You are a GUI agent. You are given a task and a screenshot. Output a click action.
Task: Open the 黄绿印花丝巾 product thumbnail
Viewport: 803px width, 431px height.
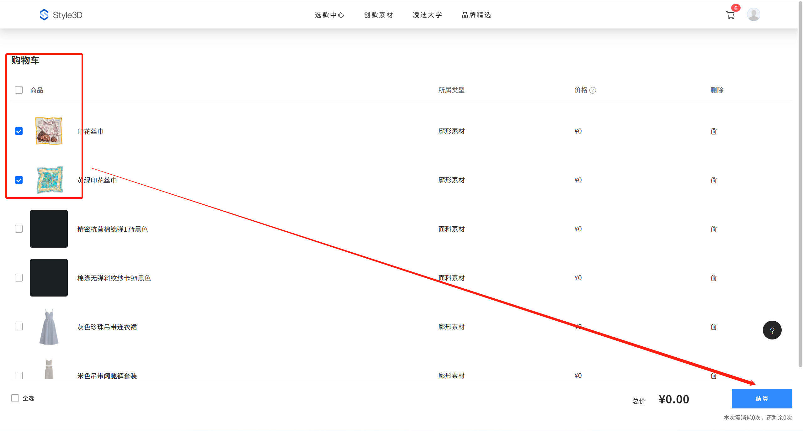coord(49,180)
